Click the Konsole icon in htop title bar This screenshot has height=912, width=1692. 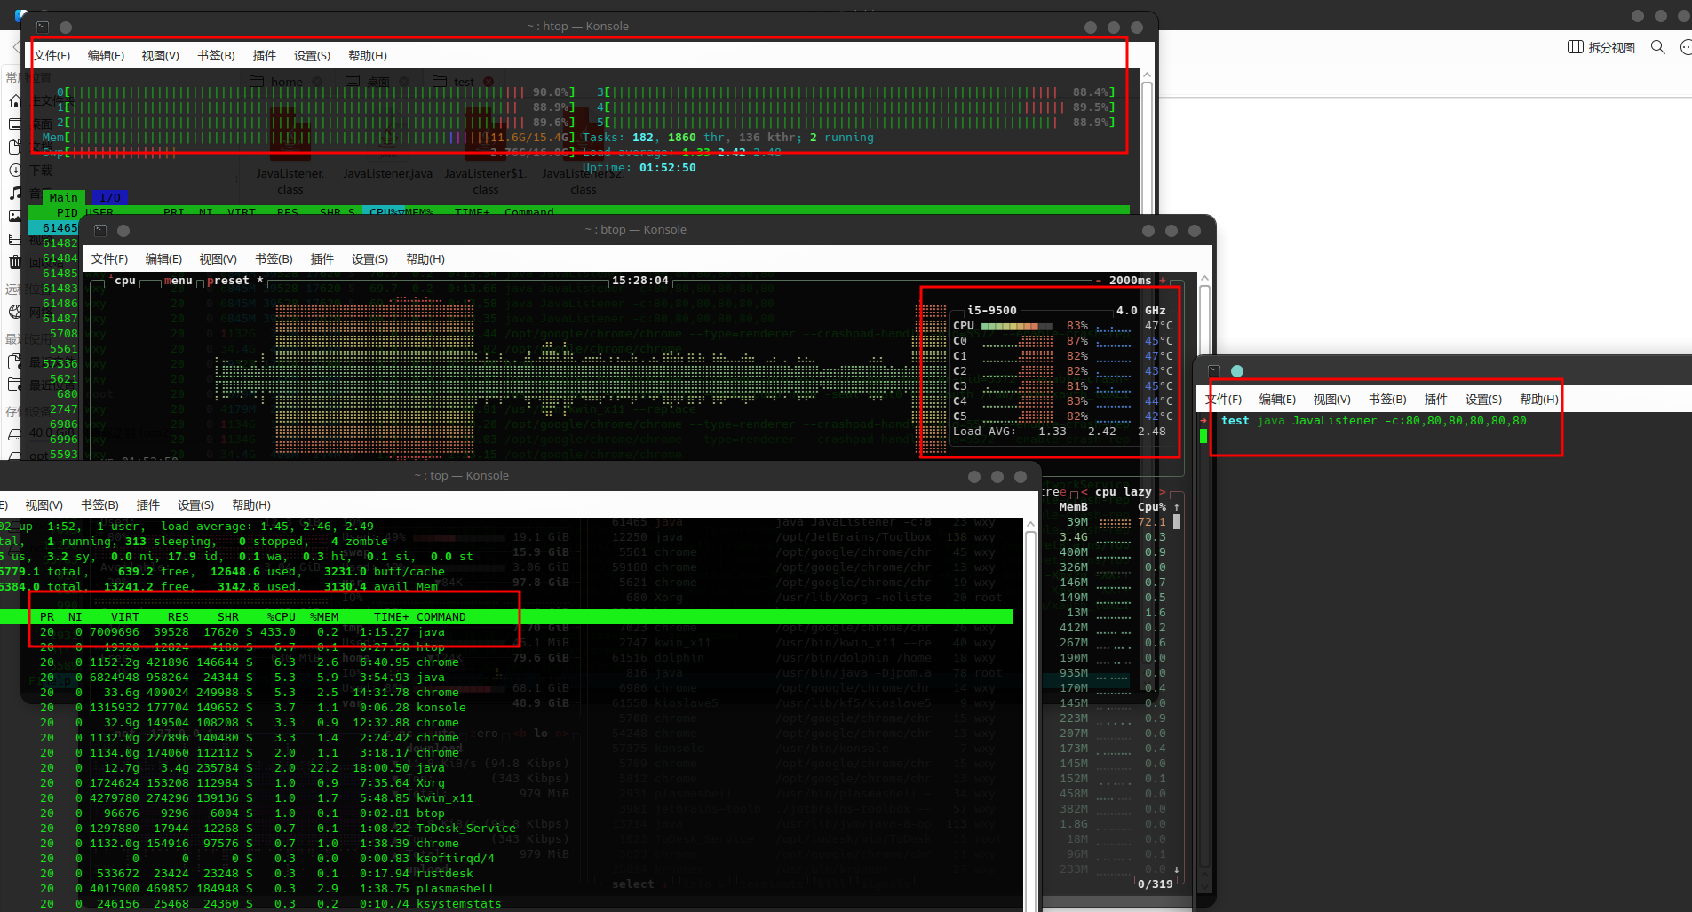click(42, 28)
